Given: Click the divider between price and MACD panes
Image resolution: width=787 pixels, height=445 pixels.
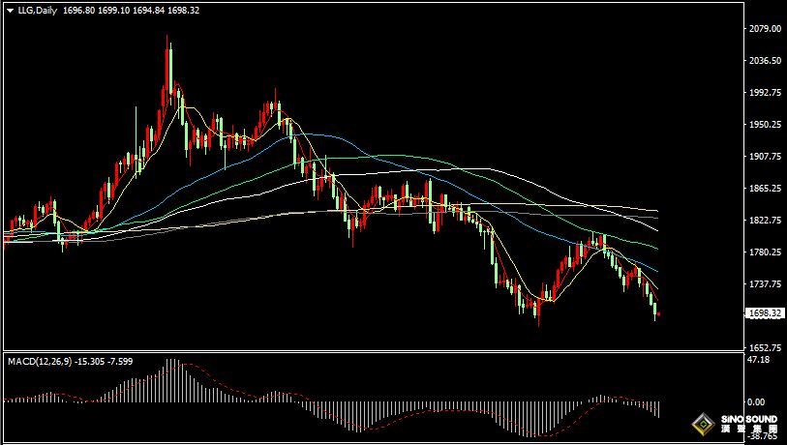Looking at the screenshot, I should 378,352.
